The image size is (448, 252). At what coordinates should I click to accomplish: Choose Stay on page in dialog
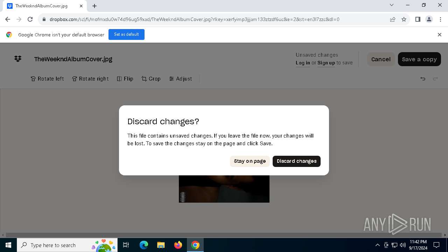point(250,161)
